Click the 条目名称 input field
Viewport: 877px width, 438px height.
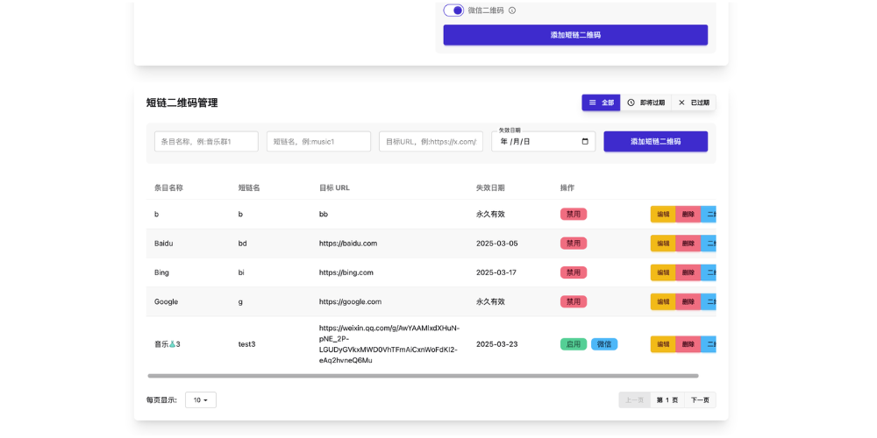coord(206,142)
